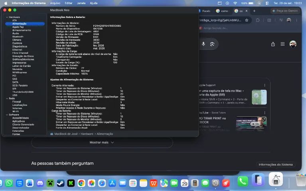306x191 pixels.
Task: Bookmark the page with the star icon
Action: coord(247,20)
